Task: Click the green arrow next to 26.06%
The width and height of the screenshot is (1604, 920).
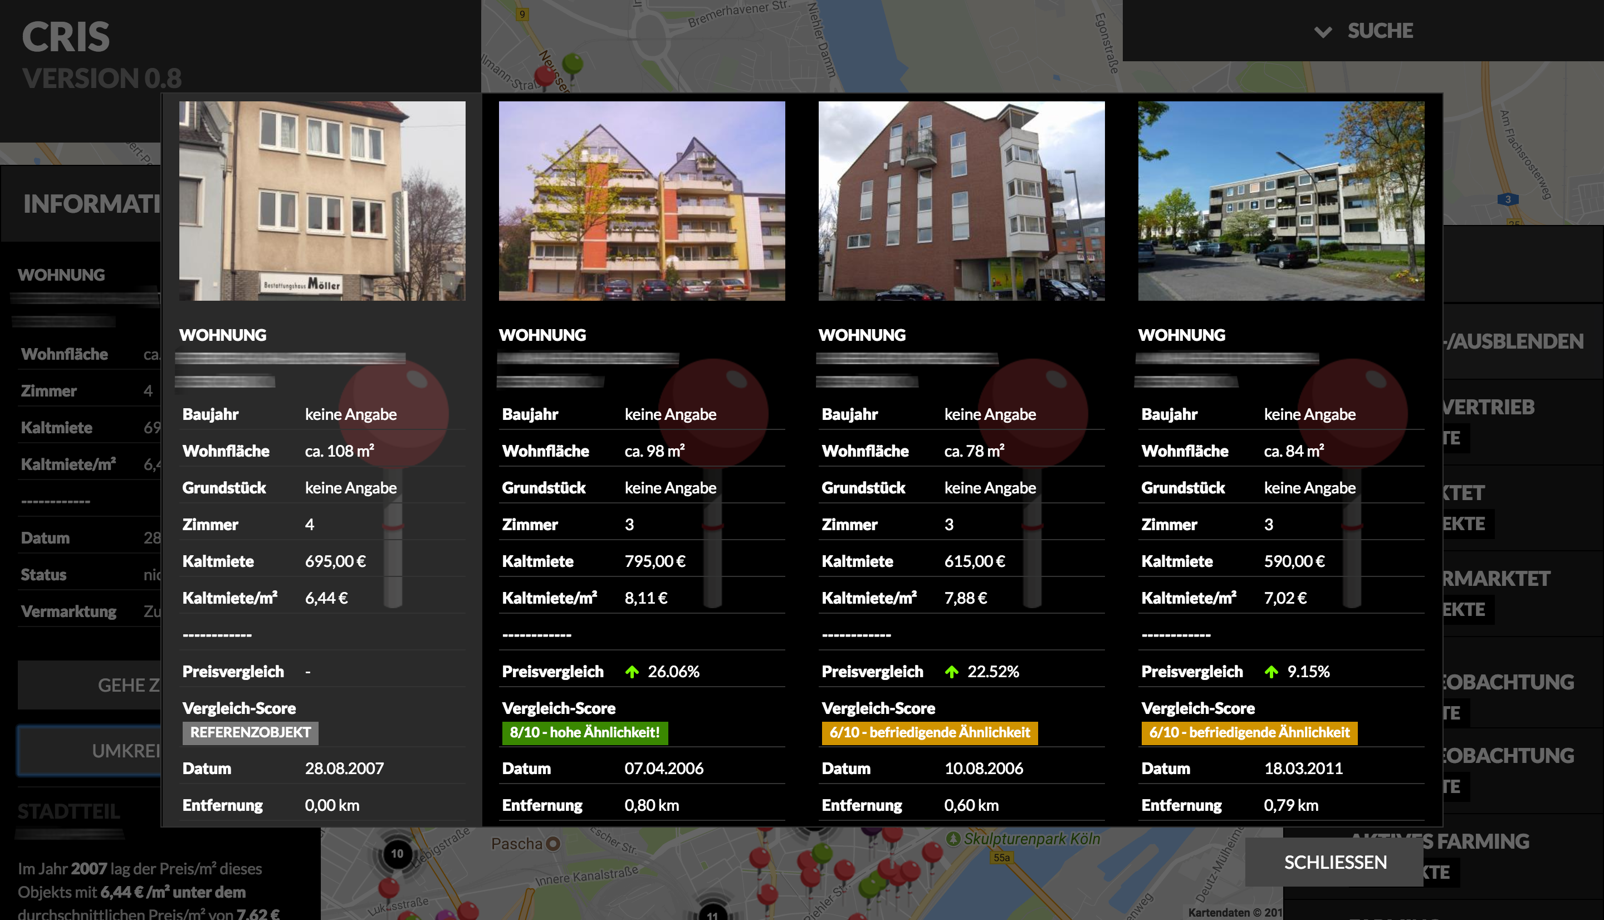Action: click(632, 672)
